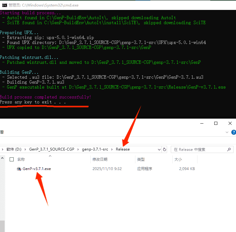
Task: Click the GenP-v3.7.1.exe file icon
Action: 19,169
